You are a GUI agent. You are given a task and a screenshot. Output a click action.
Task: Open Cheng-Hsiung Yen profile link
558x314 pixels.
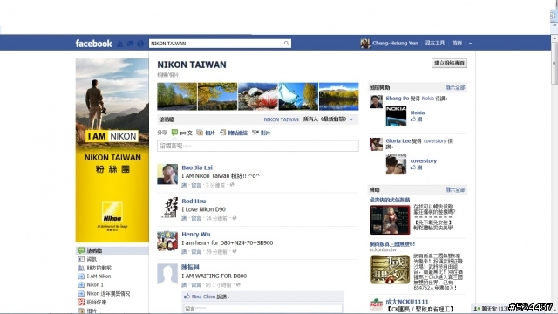395,44
